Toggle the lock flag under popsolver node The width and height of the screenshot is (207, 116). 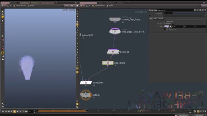(x=94, y=85)
